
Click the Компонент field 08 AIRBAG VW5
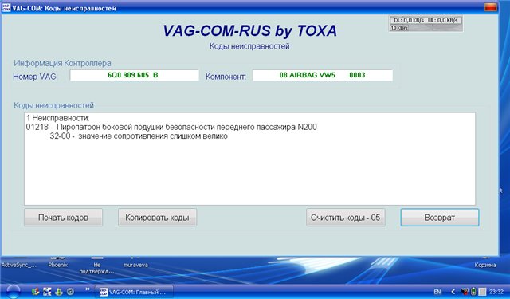coord(323,75)
